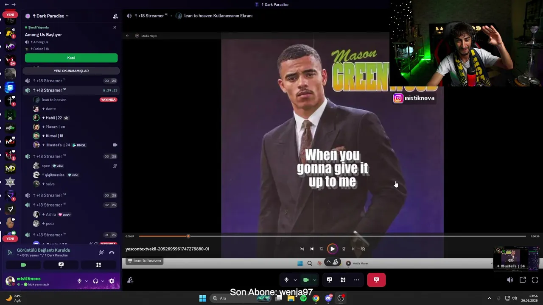Skip to previous track in Media Player
The height and width of the screenshot is (305, 543).
312,249
